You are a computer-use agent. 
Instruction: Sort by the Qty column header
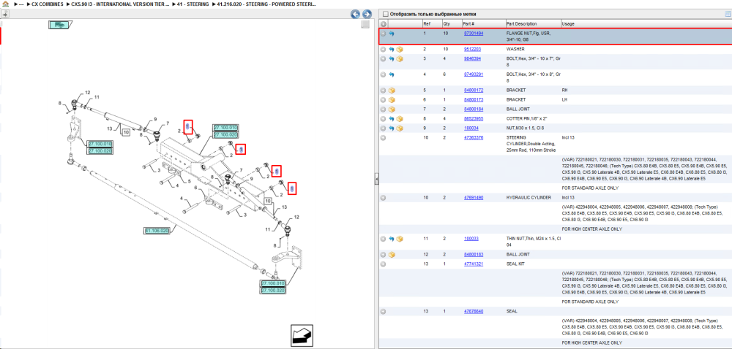[451, 24]
